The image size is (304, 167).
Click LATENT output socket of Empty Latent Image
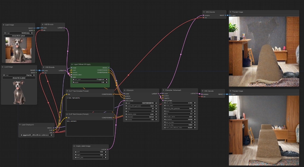coord(108,149)
